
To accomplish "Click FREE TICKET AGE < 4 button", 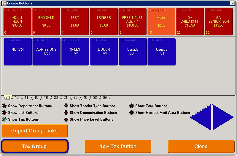I will coord(132,22).
